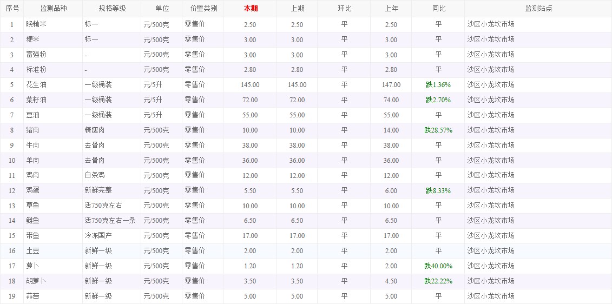Select the 富强粉 product cell
This screenshot has width=612, height=304.
pyautogui.click(x=53, y=55)
